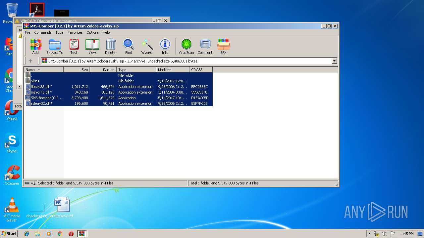The height and width of the screenshot is (238, 424).
Task: Open the Recycle Bin desktop icon
Action: (x=10, y=13)
